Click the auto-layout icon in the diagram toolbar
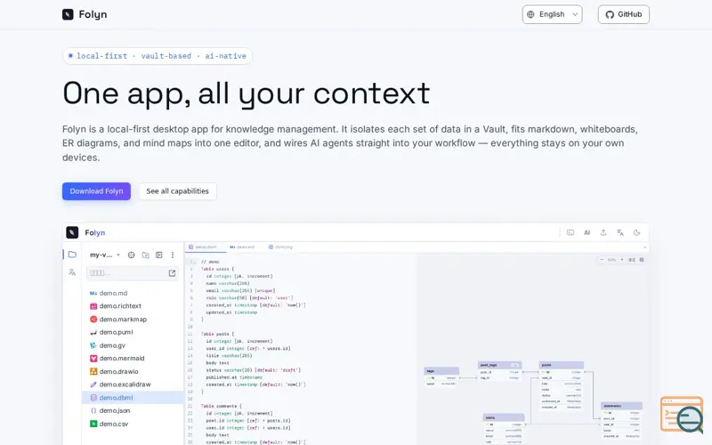 click(x=632, y=260)
